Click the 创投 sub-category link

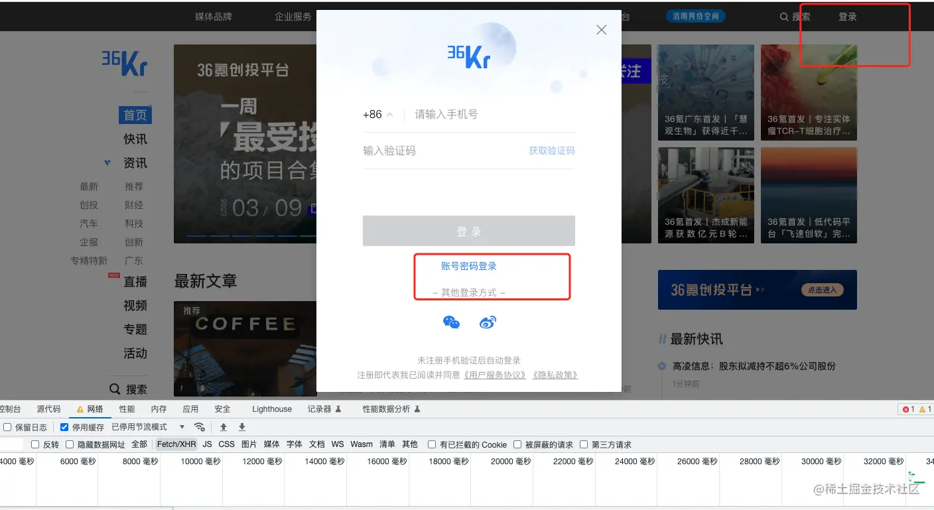[x=89, y=205]
